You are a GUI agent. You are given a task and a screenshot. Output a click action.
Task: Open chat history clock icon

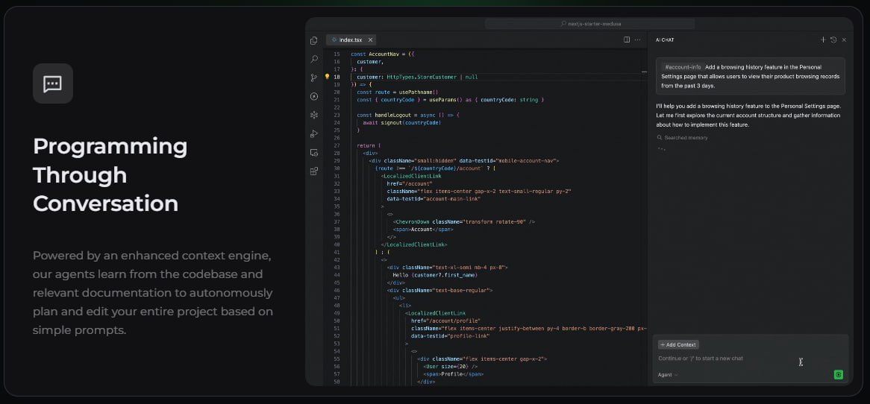(833, 40)
